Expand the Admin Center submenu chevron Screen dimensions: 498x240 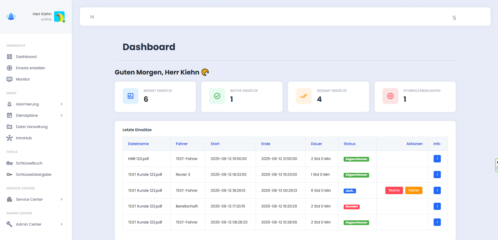coord(62,224)
